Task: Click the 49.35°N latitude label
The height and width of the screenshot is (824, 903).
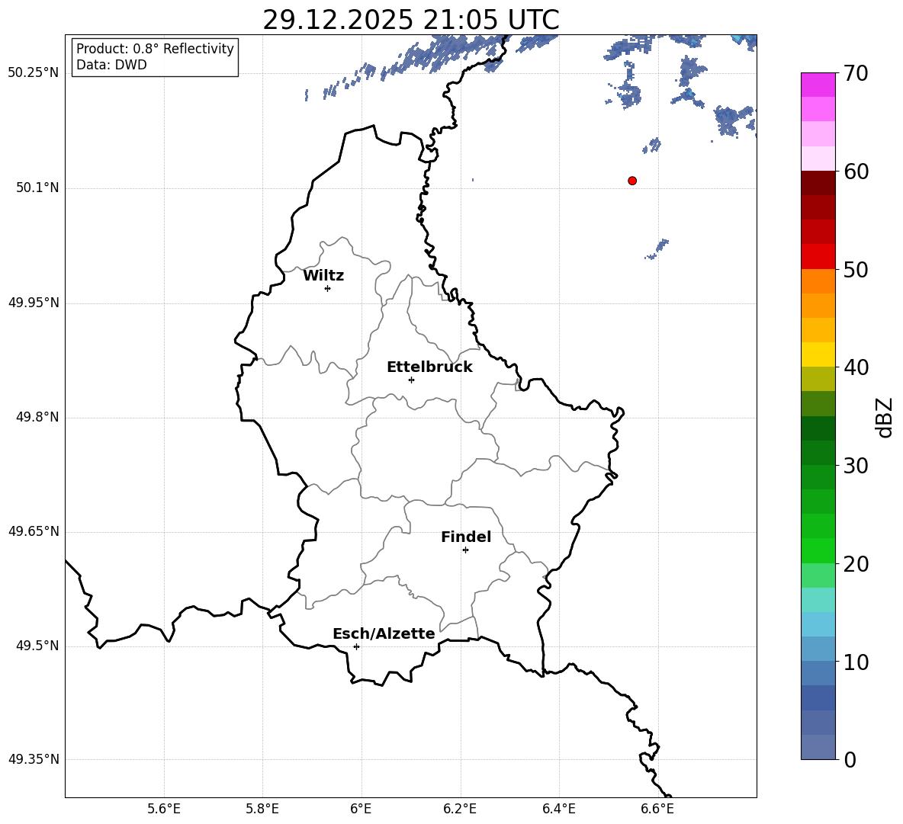Action: 34,759
